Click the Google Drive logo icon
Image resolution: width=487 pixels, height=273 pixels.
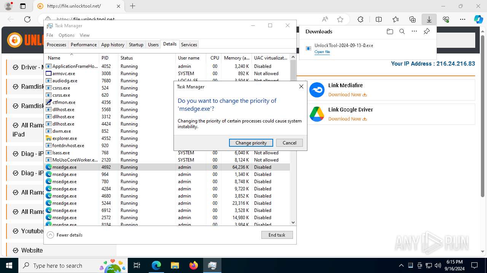coord(317,114)
